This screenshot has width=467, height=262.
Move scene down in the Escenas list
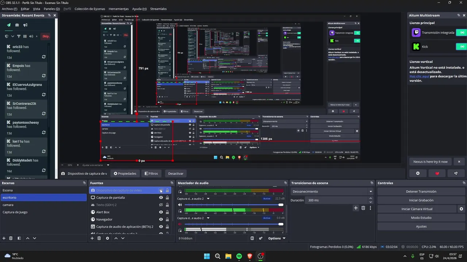coord(34,238)
